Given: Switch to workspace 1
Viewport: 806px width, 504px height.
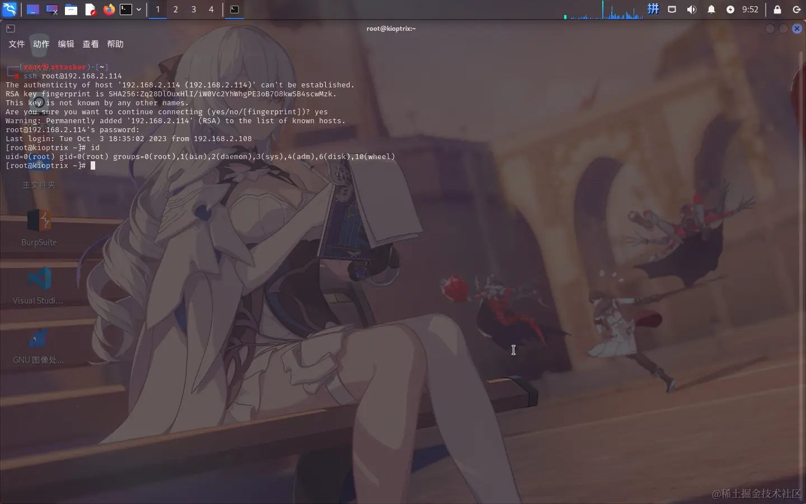Looking at the screenshot, I should pos(158,10).
